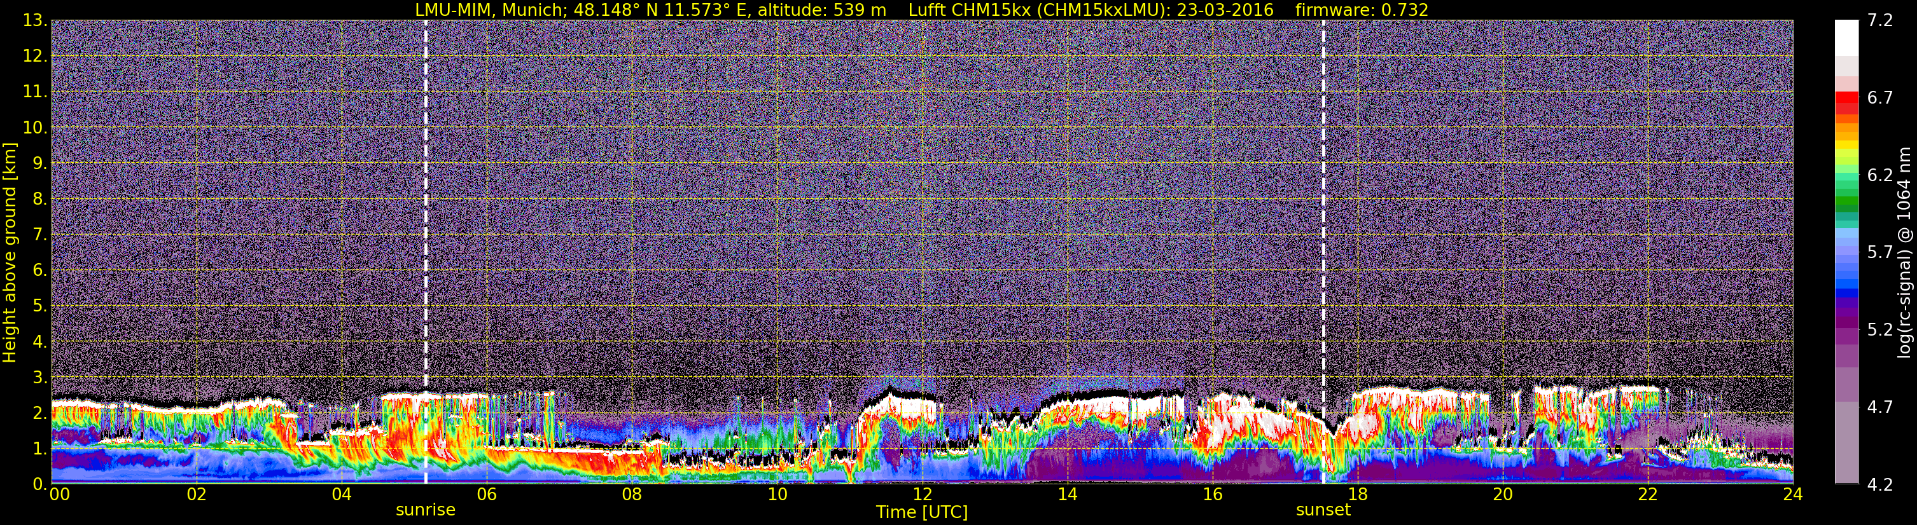The height and width of the screenshot is (525, 1917).
Task: Click the '4.7' colorbar value
Action: point(1880,407)
